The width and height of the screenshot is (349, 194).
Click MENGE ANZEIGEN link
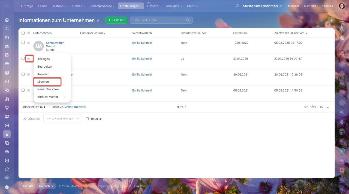pyautogui.click(x=75, y=107)
